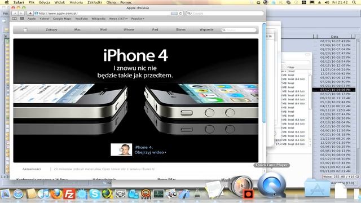Open Firefox from the Dock
The width and height of the screenshot is (361, 203).
[x=56, y=193]
